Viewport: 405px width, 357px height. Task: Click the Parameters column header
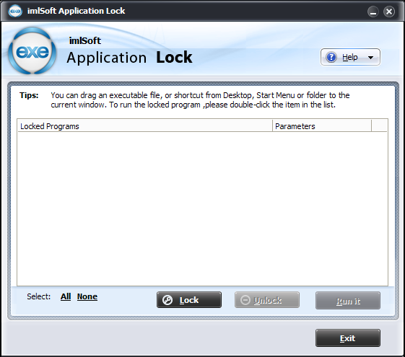(322, 126)
